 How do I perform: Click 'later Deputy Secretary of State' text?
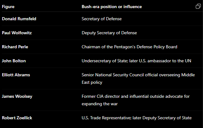(162, 118)
